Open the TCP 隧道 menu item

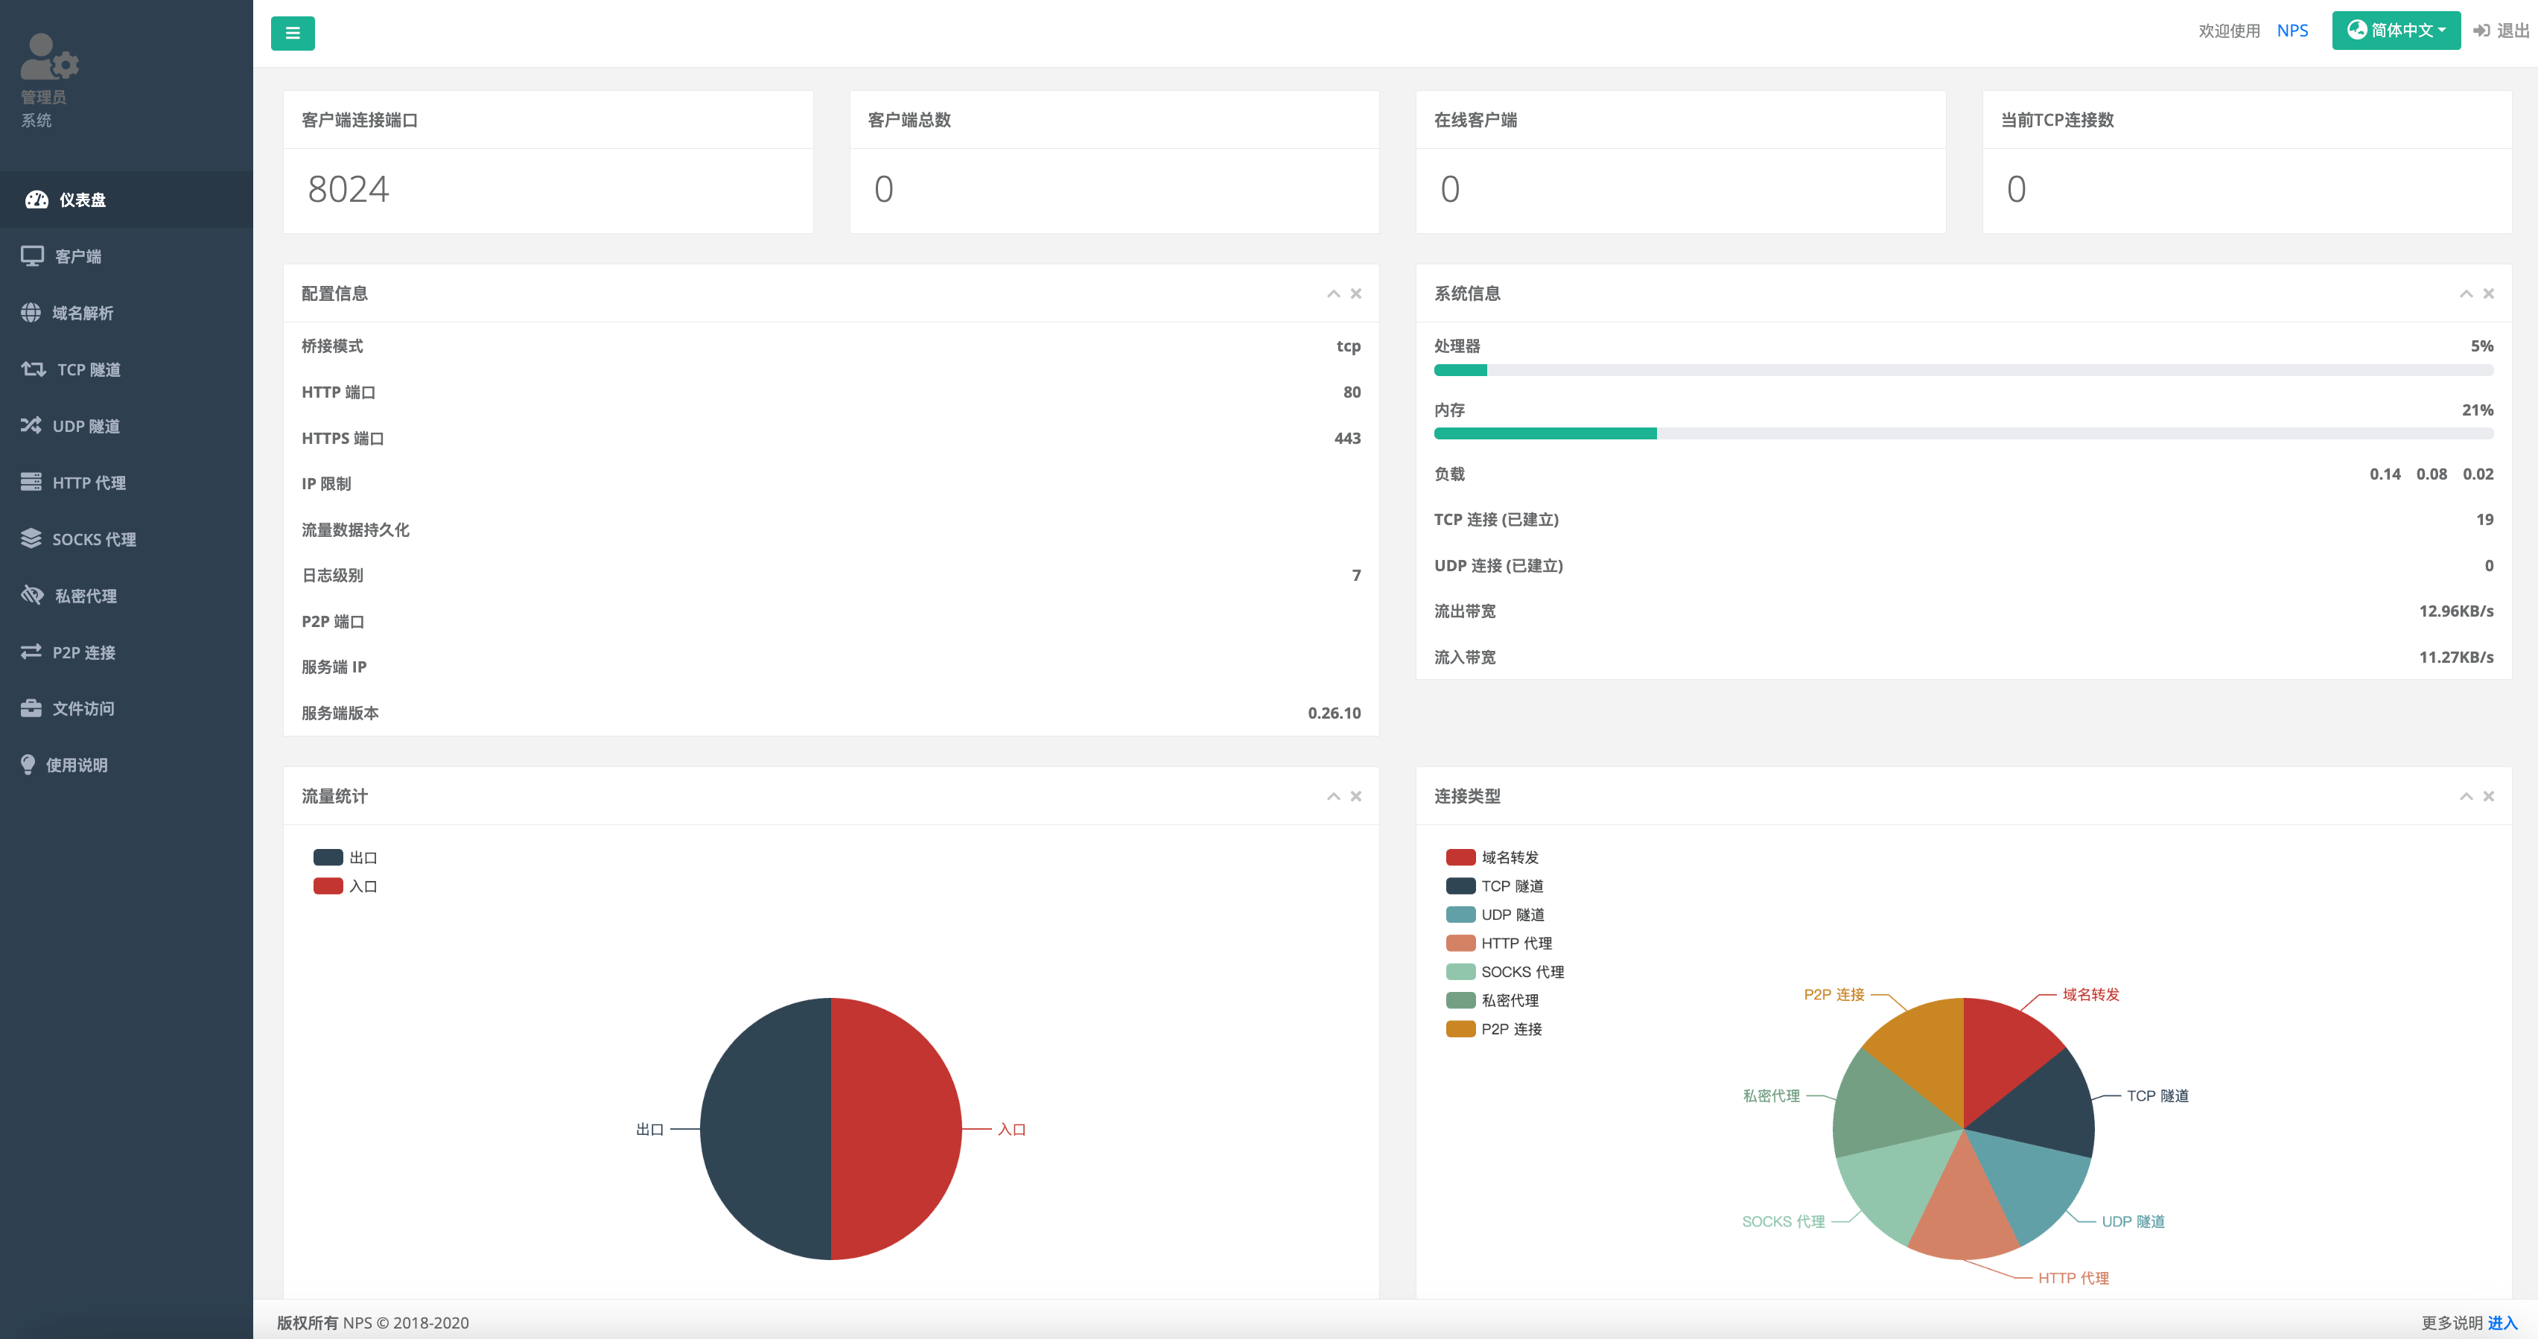point(126,369)
